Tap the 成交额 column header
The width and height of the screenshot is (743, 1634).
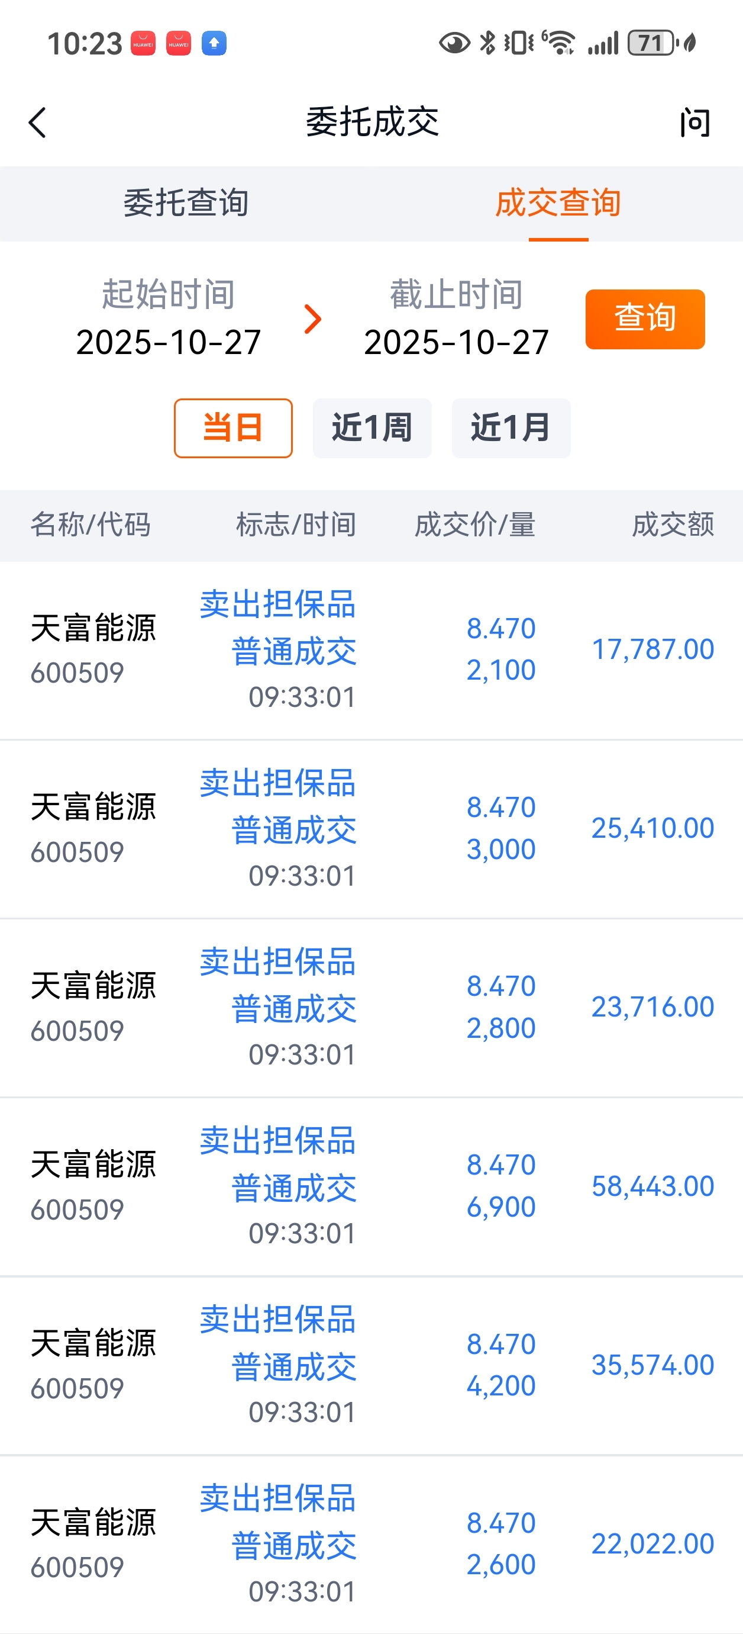[673, 525]
